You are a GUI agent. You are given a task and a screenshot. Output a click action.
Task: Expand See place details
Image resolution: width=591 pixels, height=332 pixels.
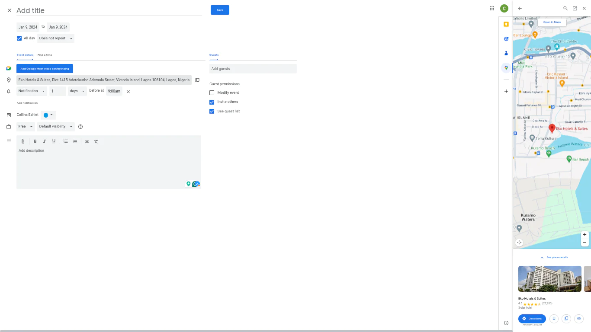554,257
